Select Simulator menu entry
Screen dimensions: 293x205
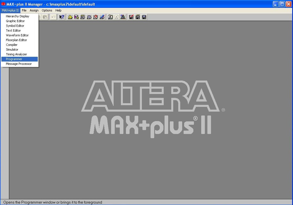(x=20, y=50)
